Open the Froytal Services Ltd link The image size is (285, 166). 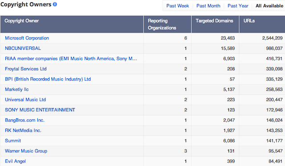coord(26,69)
